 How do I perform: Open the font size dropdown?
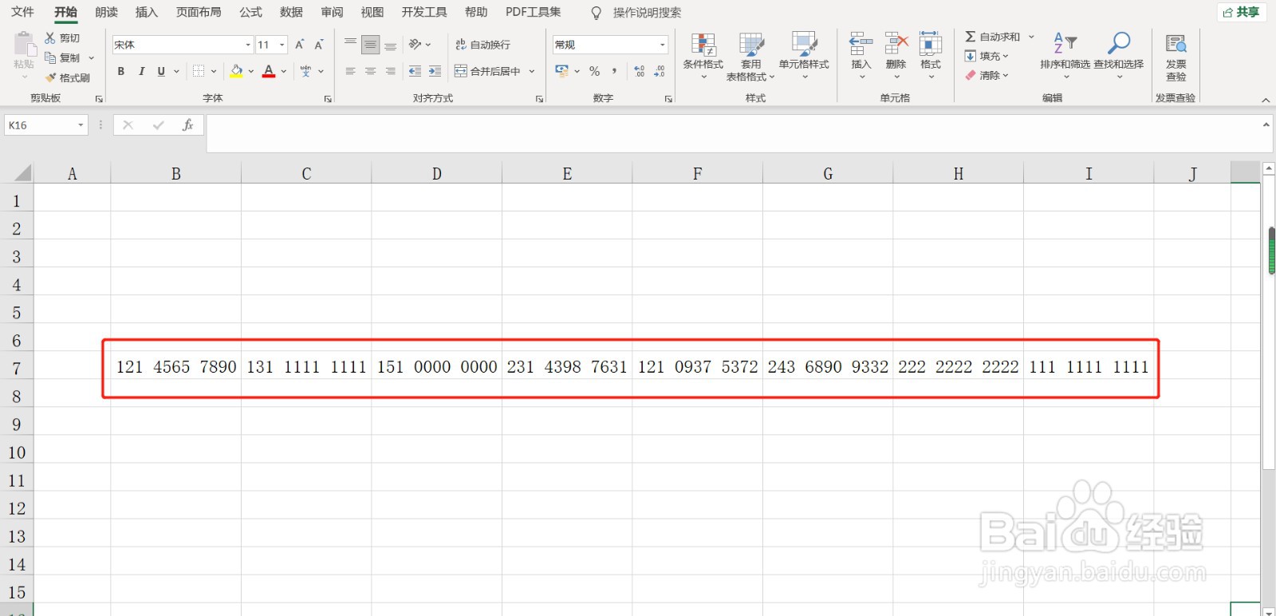click(282, 45)
